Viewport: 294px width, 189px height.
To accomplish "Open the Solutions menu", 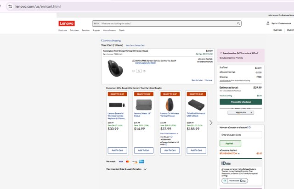I will pyautogui.click(x=74, y=30).
